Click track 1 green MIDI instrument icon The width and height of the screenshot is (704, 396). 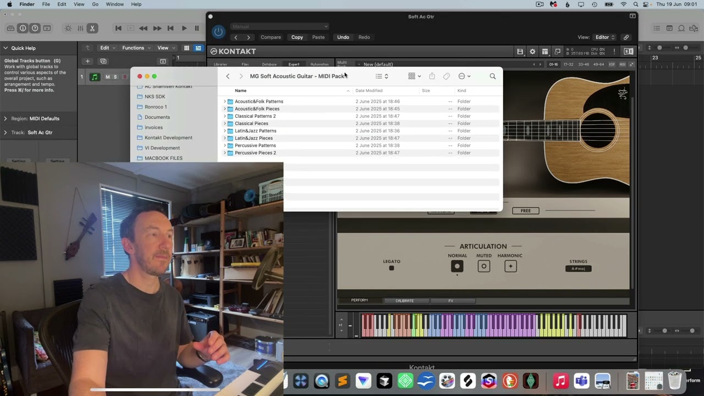coord(95,77)
